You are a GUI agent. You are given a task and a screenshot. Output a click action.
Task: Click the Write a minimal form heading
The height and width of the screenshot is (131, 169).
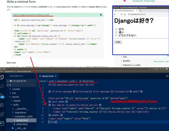coord(21,2)
